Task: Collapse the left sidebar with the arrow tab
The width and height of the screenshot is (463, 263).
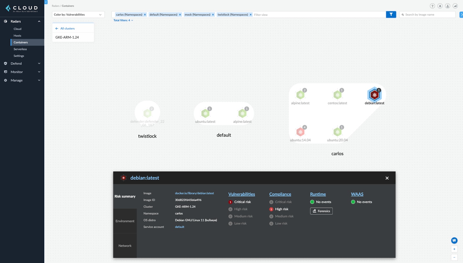Action: [46, 2]
